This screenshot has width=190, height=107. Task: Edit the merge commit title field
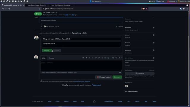pos(82,39)
